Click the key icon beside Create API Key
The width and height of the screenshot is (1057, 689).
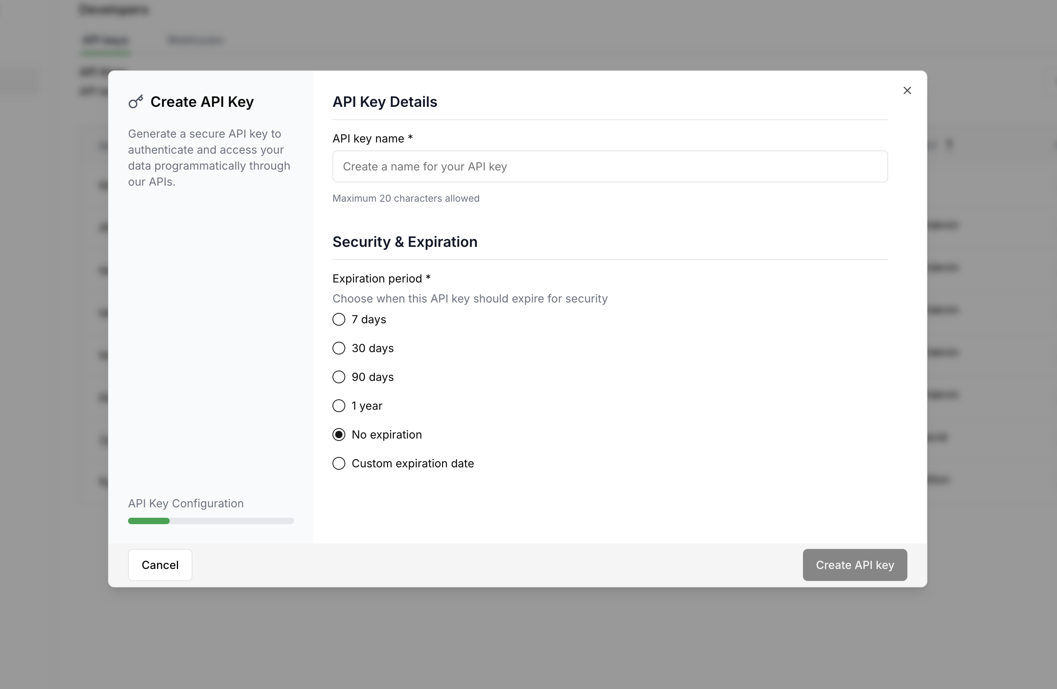coord(136,102)
